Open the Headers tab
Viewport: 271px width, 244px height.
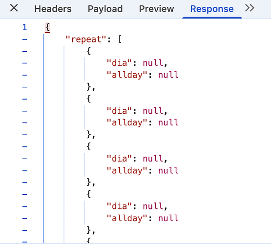pos(53,9)
